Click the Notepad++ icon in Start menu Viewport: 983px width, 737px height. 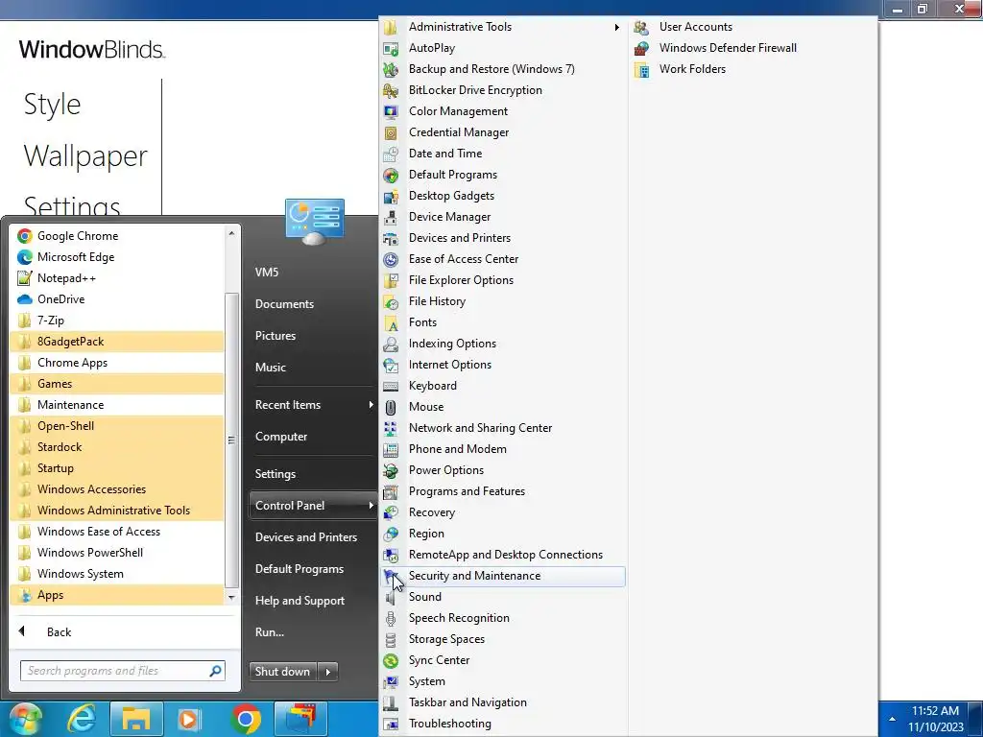24,278
